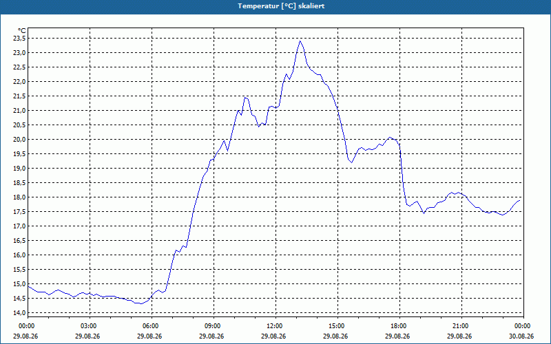
Task: Click the 19,5 y-axis label
Action: click(19, 153)
